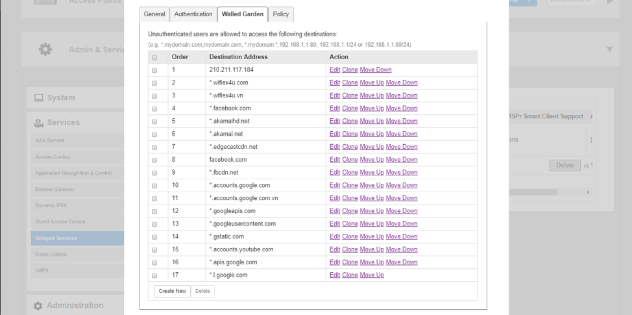
Task: Move Down the *.akamaihd.net entry
Action: click(x=402, y=121)
